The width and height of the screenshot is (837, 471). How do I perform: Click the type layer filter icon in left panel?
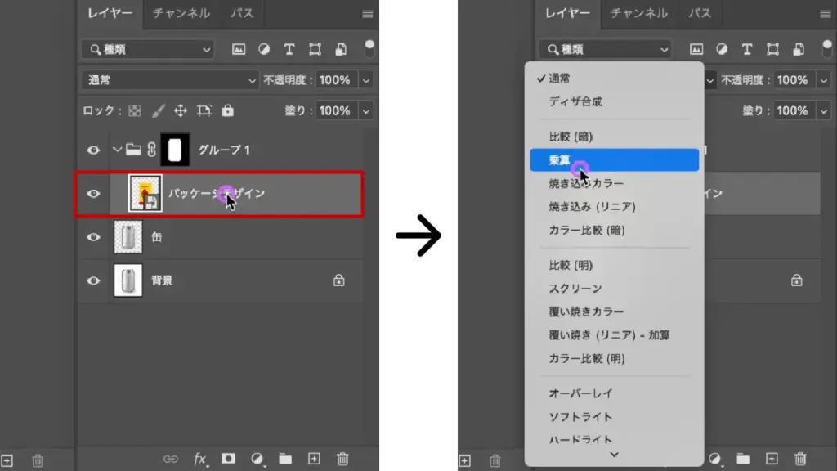click(289, 49)
